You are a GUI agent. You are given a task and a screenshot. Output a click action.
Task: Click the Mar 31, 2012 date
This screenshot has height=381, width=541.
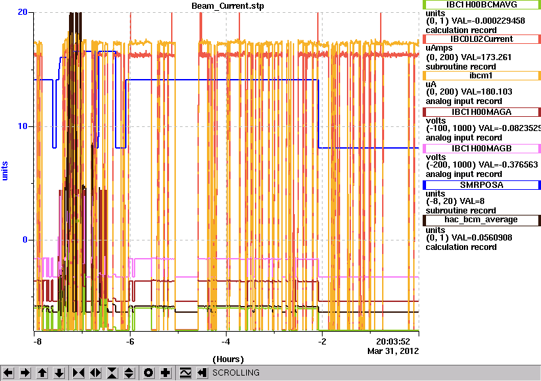tap(393, 351)
